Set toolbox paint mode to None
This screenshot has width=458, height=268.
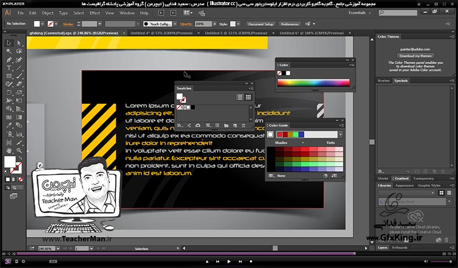pyautogui.click(x=21, y=179)
